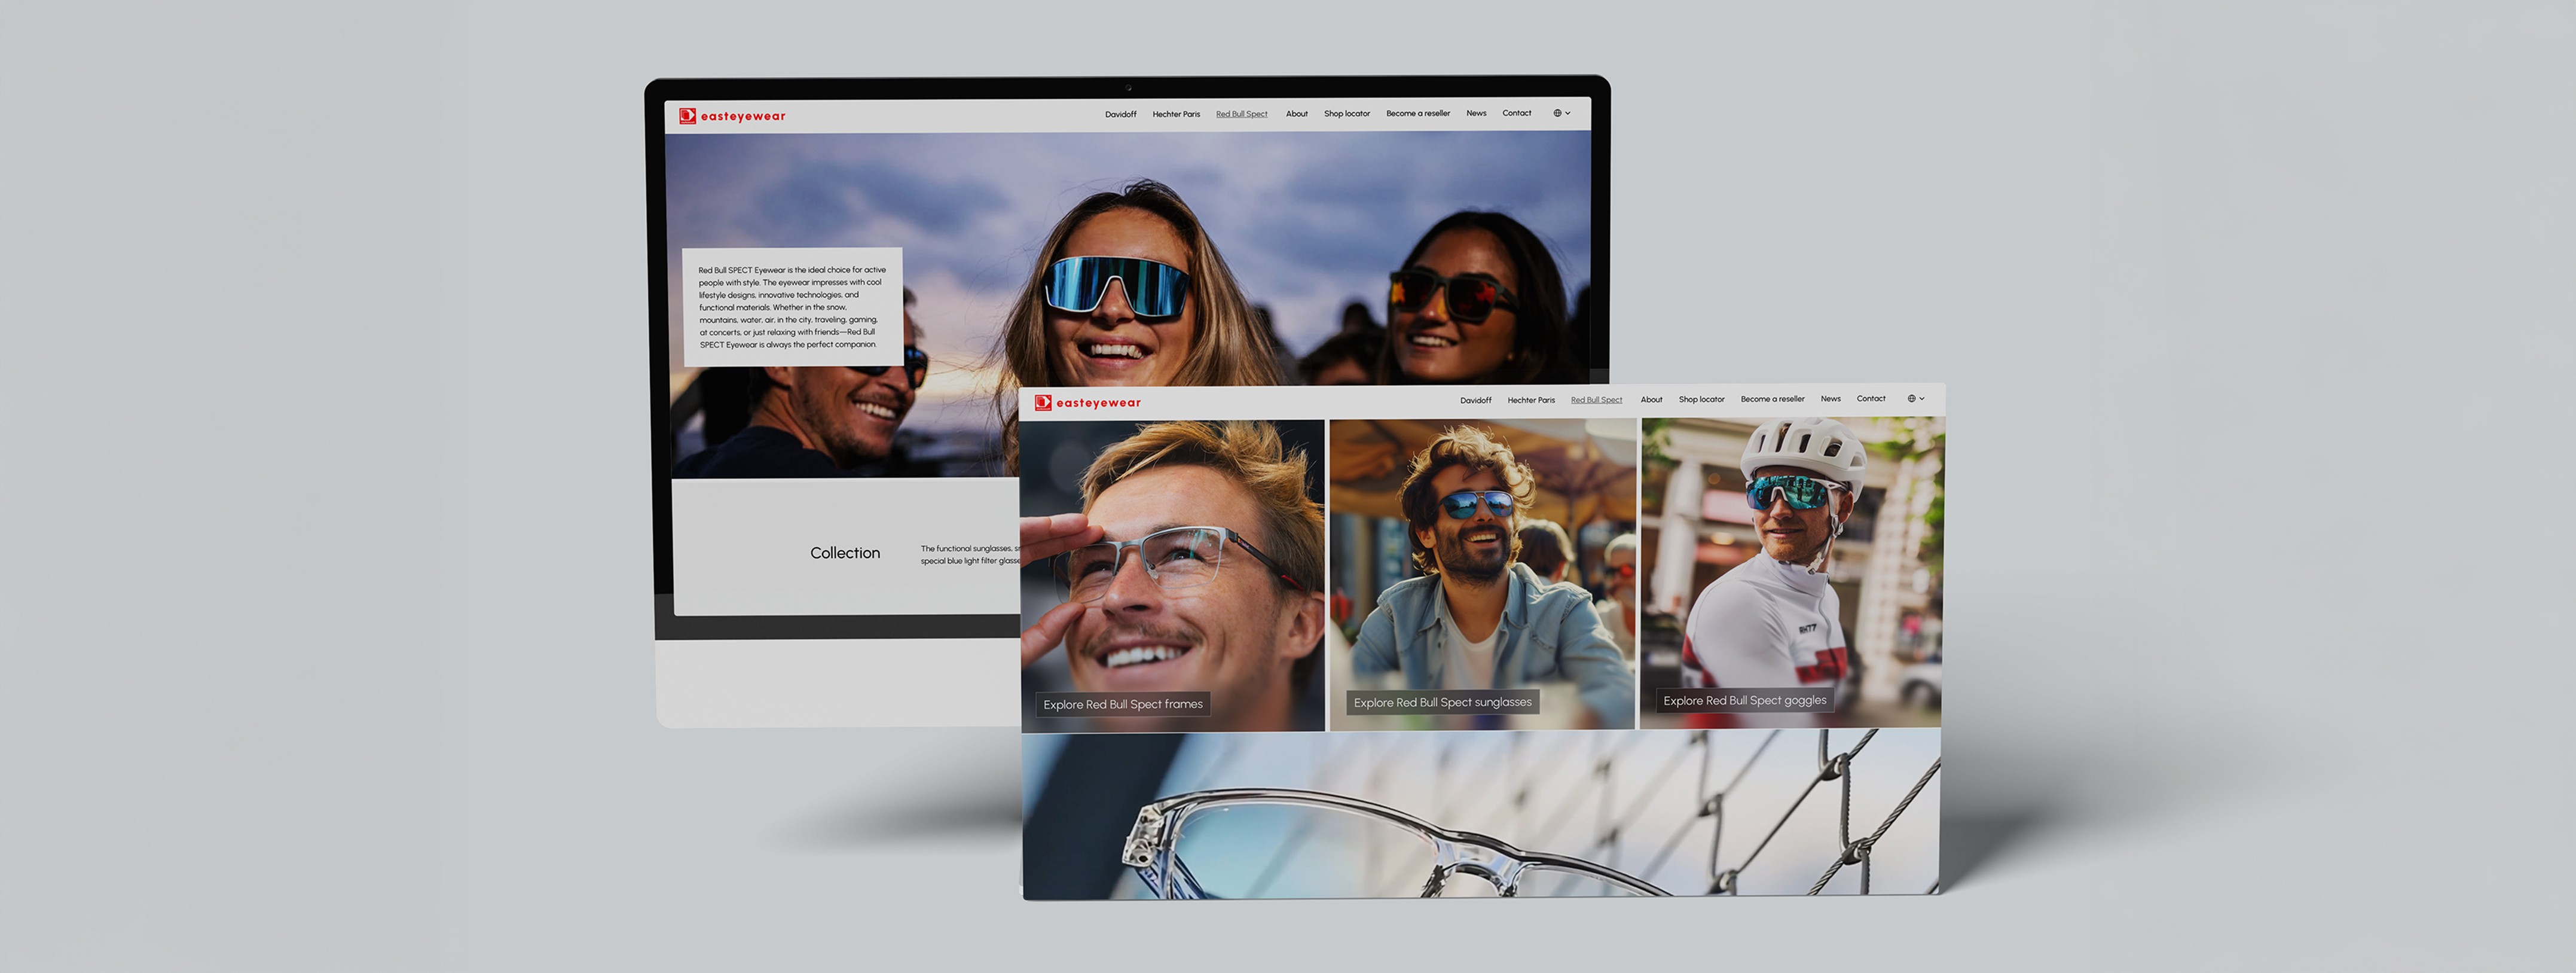Screen dimensions: 2576x973
Task: Click Contact in the front page navigation
Action: coord(1870,399)
